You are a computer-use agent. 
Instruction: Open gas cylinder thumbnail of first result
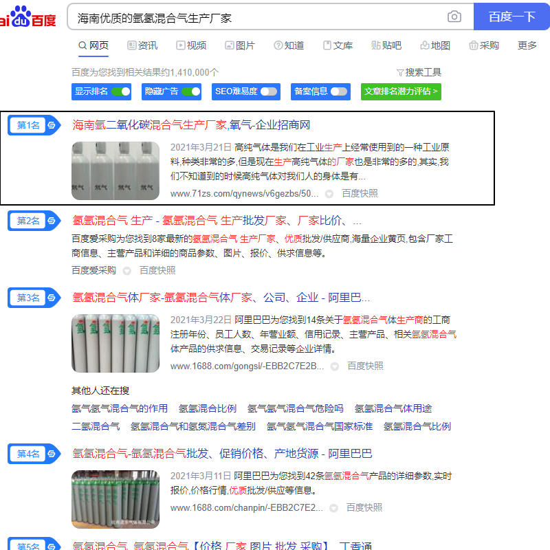[115, 170]
